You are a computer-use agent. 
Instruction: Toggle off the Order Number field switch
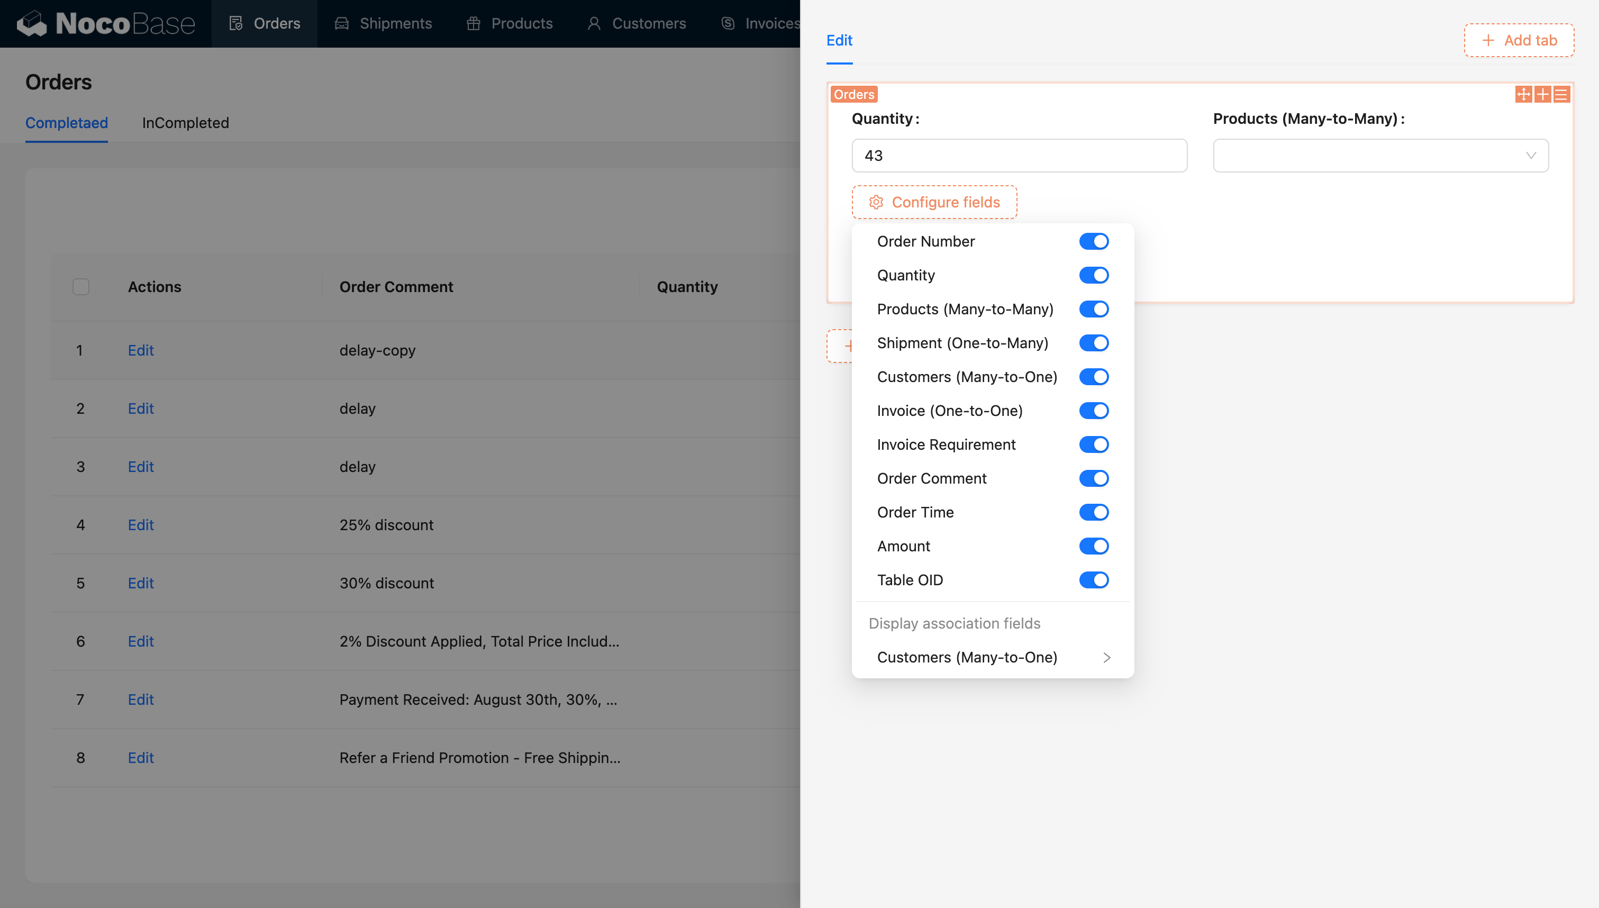[1094, 241]
